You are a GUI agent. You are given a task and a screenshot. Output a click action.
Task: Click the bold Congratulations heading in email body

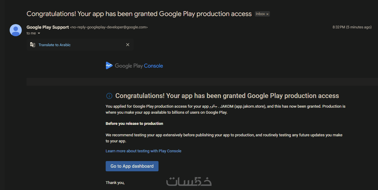[227, 96]
